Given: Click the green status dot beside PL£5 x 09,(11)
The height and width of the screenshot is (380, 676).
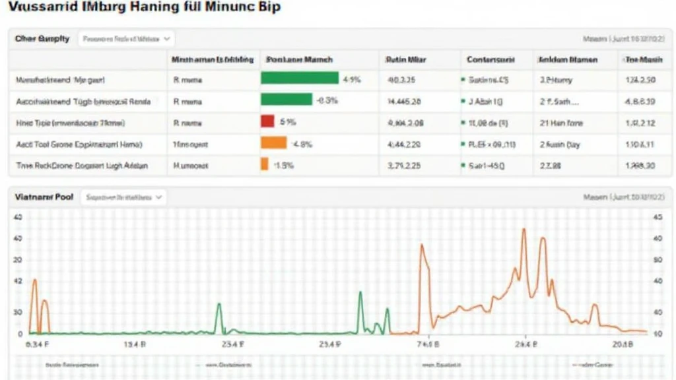Looking at the screenshot, I should point(463,144).
